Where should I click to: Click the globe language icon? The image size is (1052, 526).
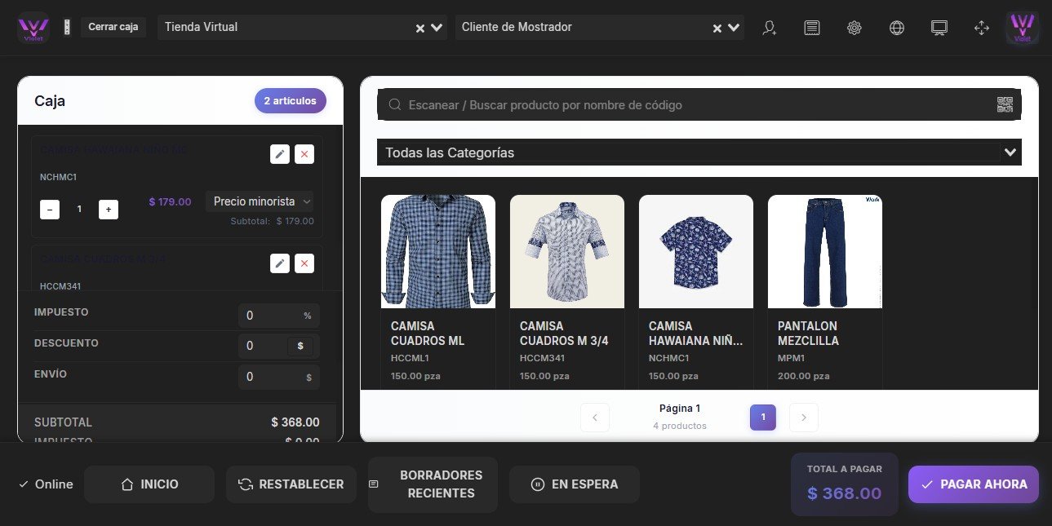897,28
